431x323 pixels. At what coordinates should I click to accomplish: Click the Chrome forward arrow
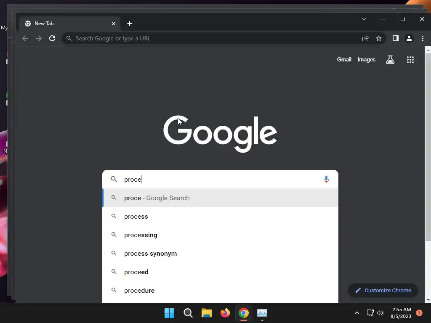[39, 38]
